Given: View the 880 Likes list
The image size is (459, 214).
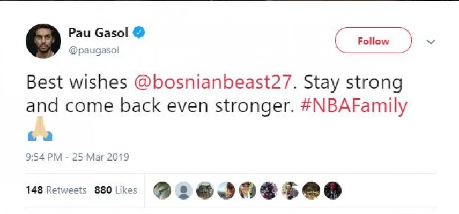Looking at the screenshot, I should [x=116, y=190].
